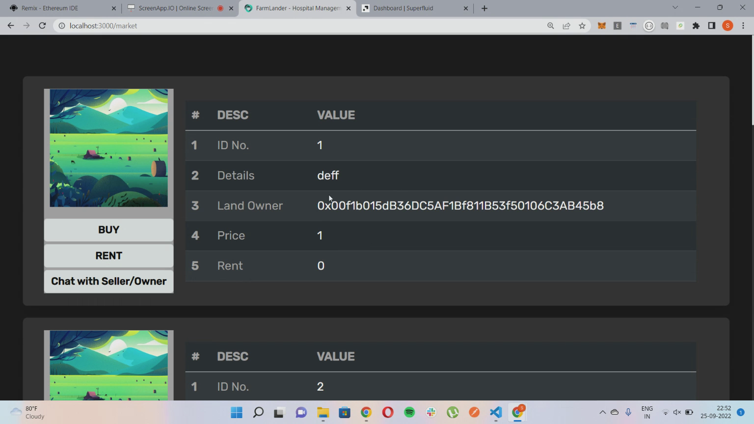Click the BUY button for land 1
This screenshot has height=424, width=754.
(108, 230)
